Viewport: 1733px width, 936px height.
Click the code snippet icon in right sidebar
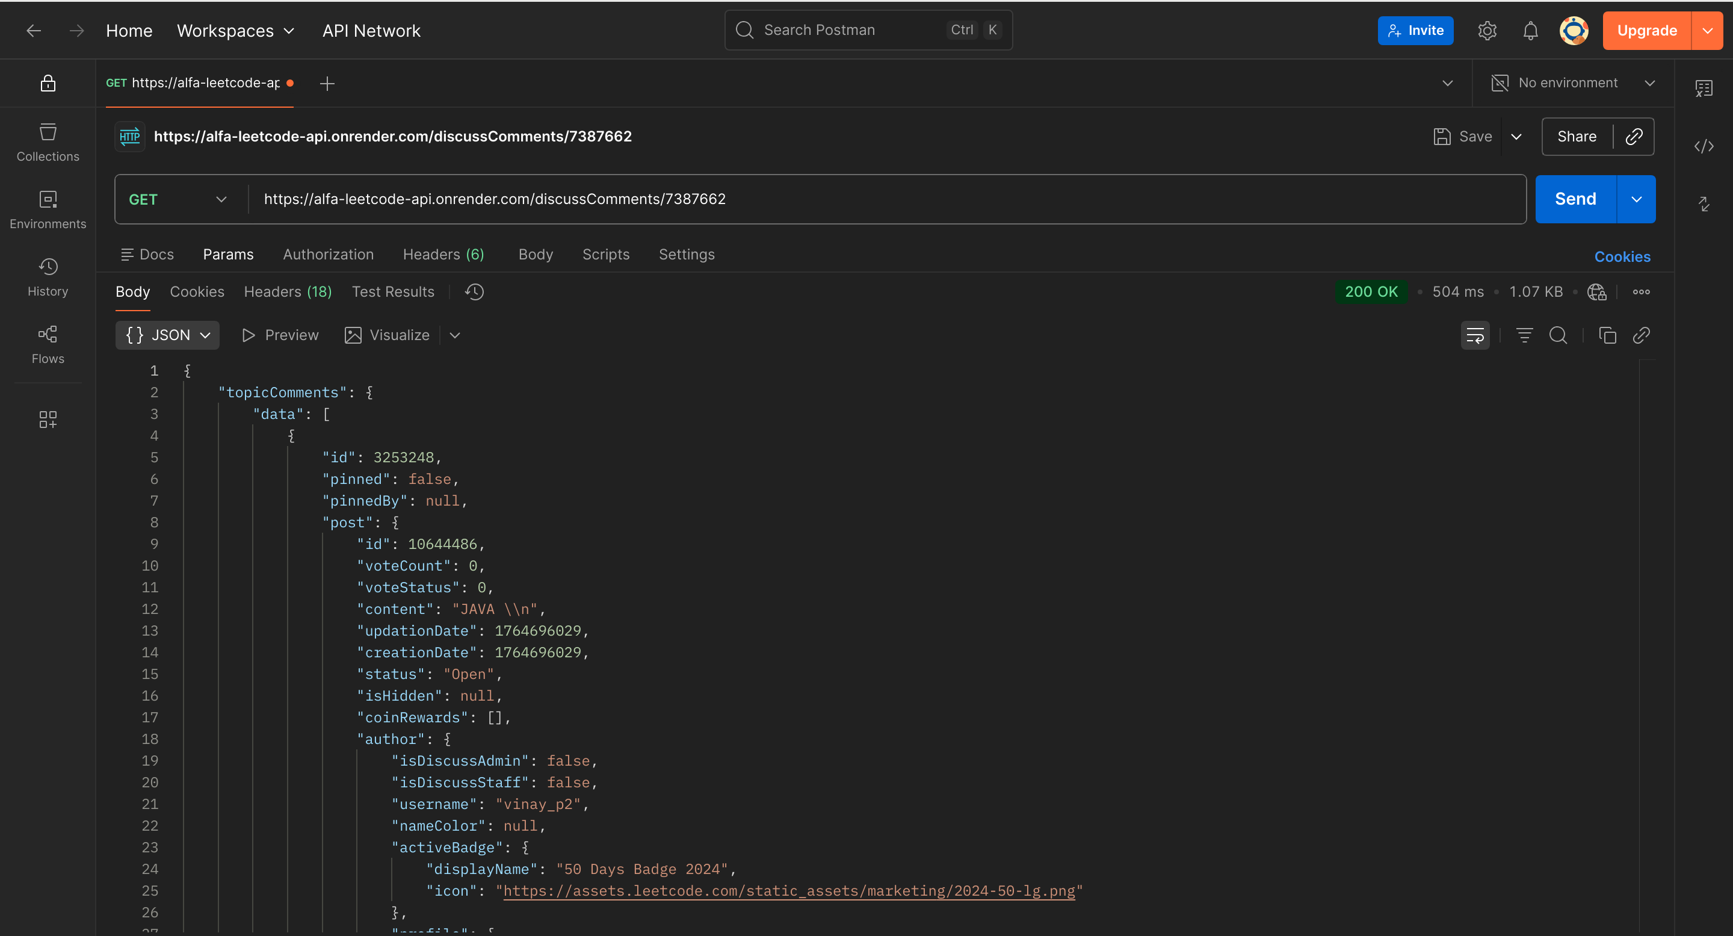click(1704, 146)
